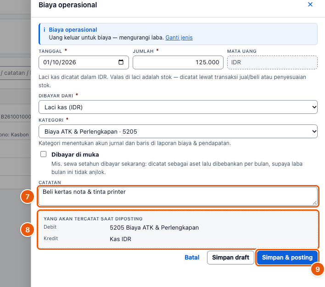Open the calendar picker in Tanggal field

click(x=121, y=62)
